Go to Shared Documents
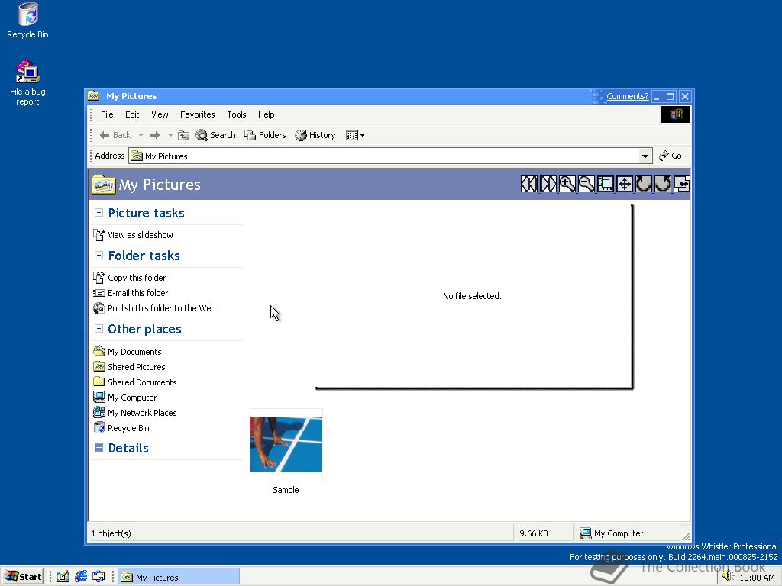This screenshot has height=586, width=782. [x=135, y=382]
